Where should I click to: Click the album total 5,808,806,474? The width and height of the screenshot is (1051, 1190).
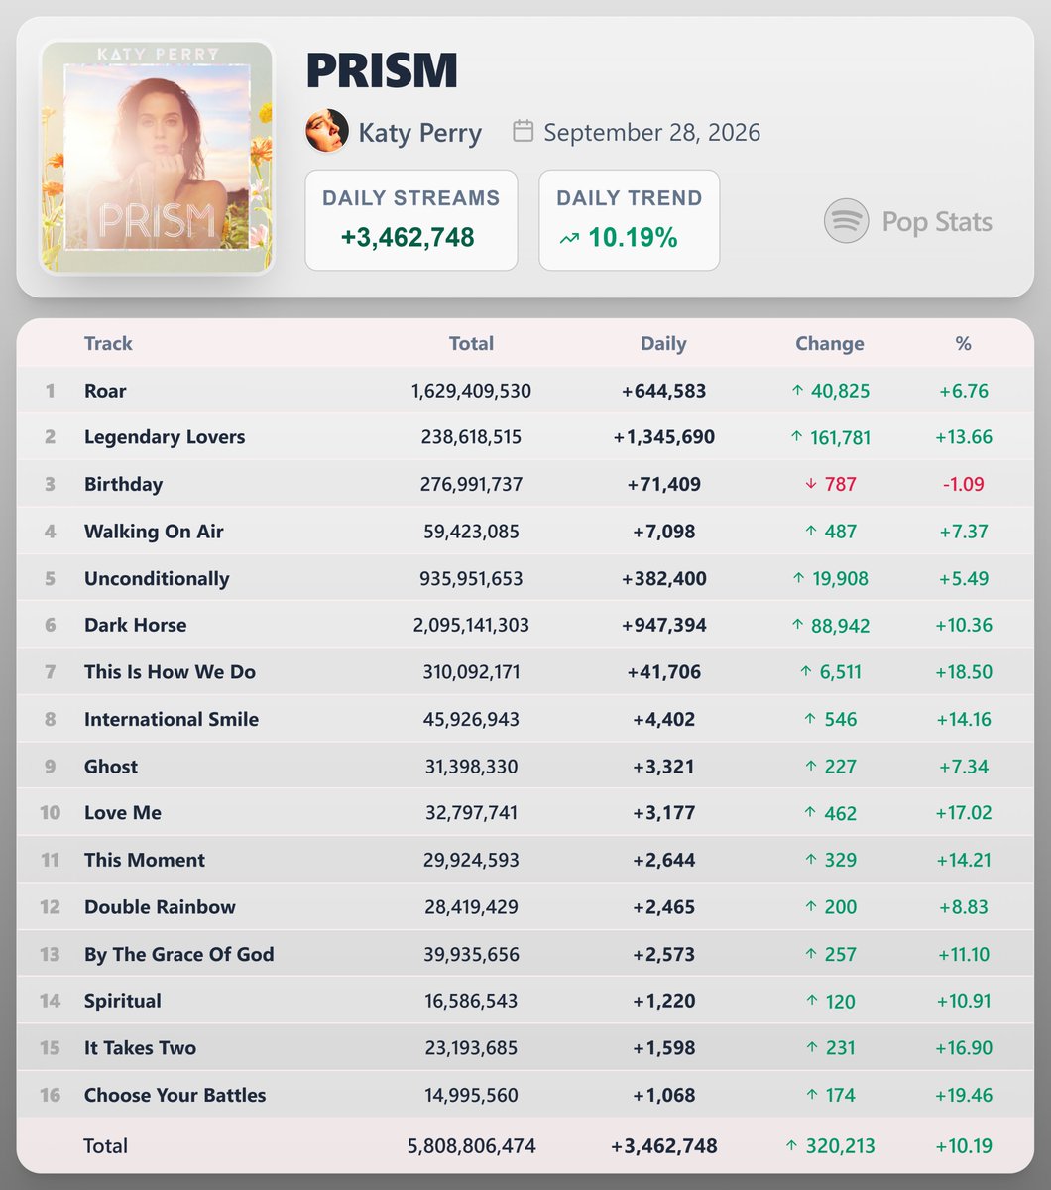pos(471,1146)
